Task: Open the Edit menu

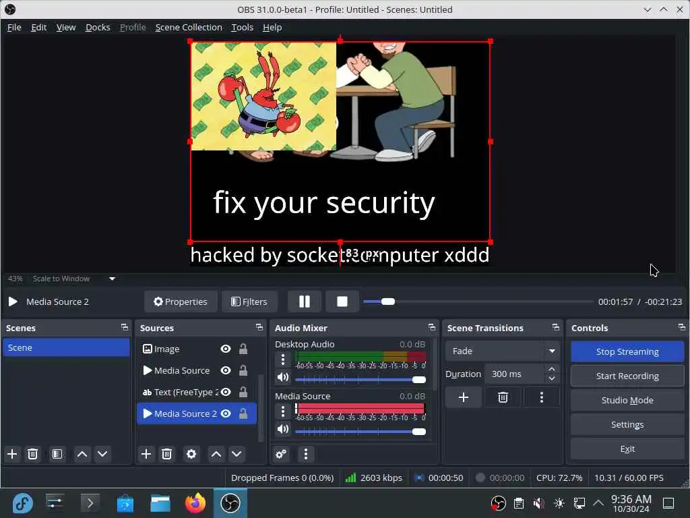Action: [38, 27]
